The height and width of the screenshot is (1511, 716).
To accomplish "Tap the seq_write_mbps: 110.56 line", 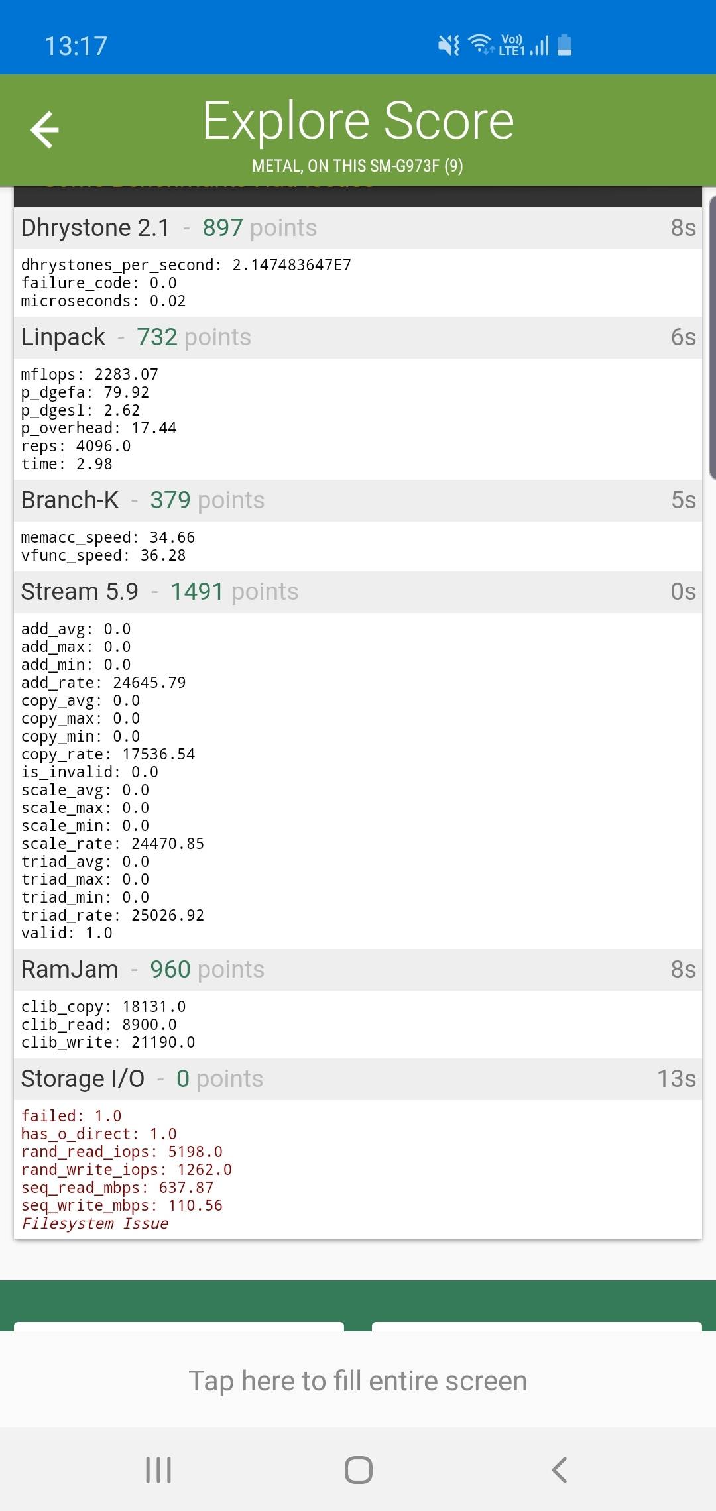I will tap(122, 1205).
